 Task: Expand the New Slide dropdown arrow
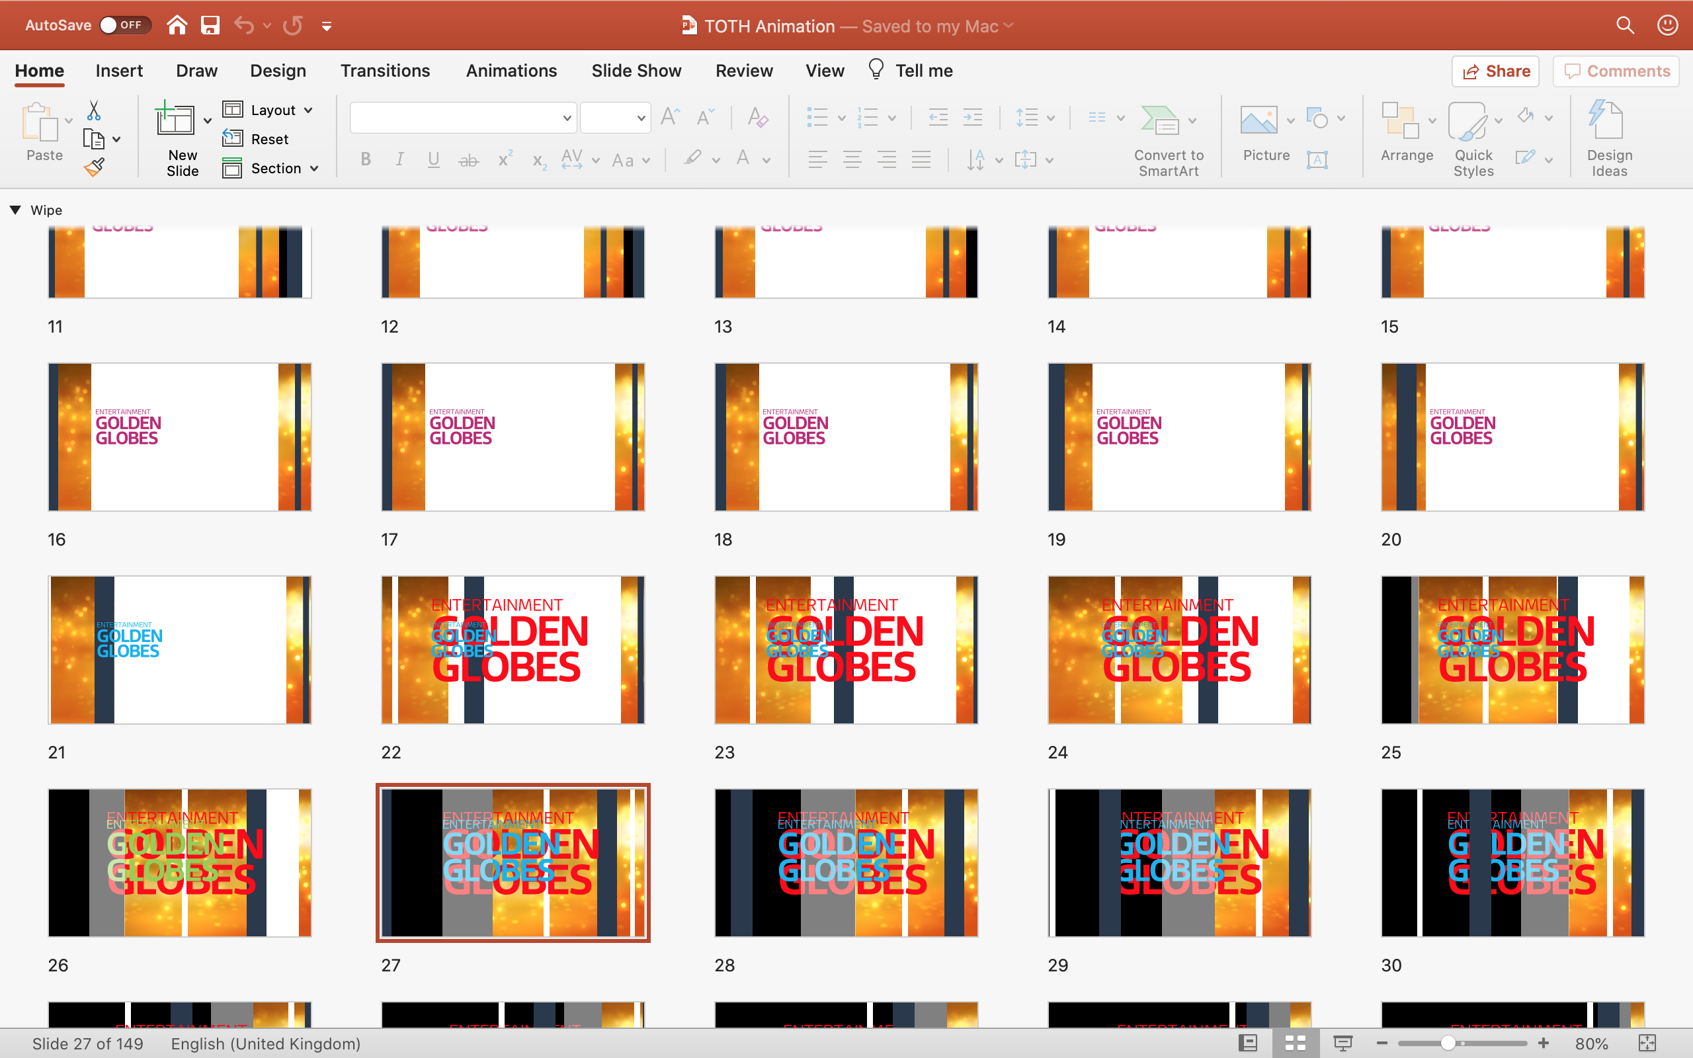[207, 120]
